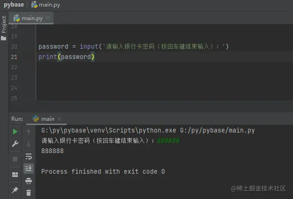Click the print(password) statement

67,57
